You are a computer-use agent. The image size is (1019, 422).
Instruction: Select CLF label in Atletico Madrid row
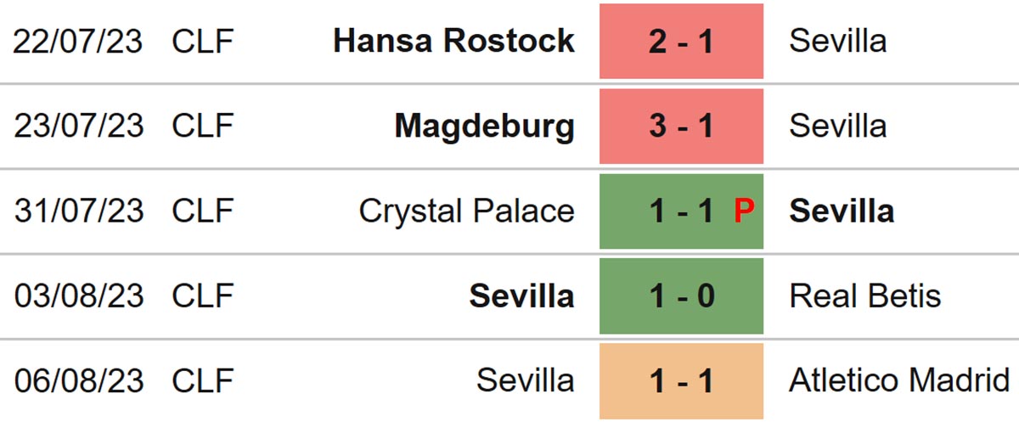click(202, 380)
